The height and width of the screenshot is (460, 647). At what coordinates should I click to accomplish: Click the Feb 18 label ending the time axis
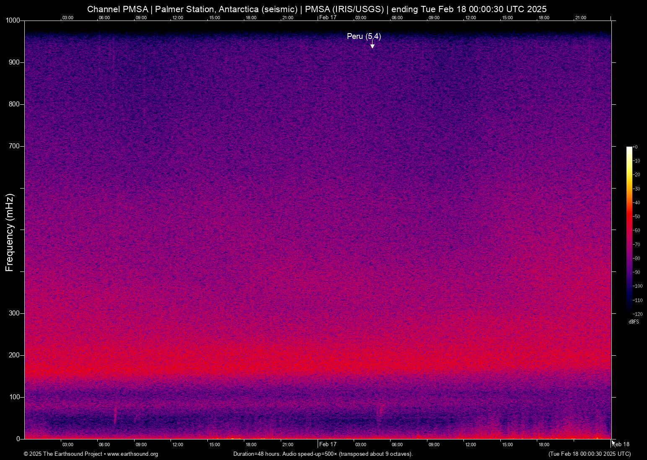click(x=621, y=444)
